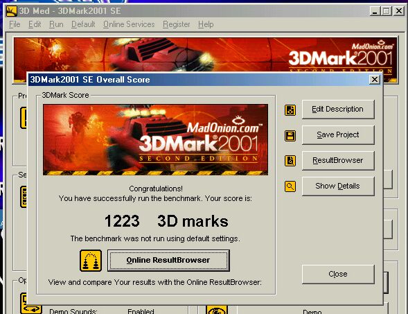Click 'The benchmark was not run using default settings.'
The image size is (408, 314).
155,238
